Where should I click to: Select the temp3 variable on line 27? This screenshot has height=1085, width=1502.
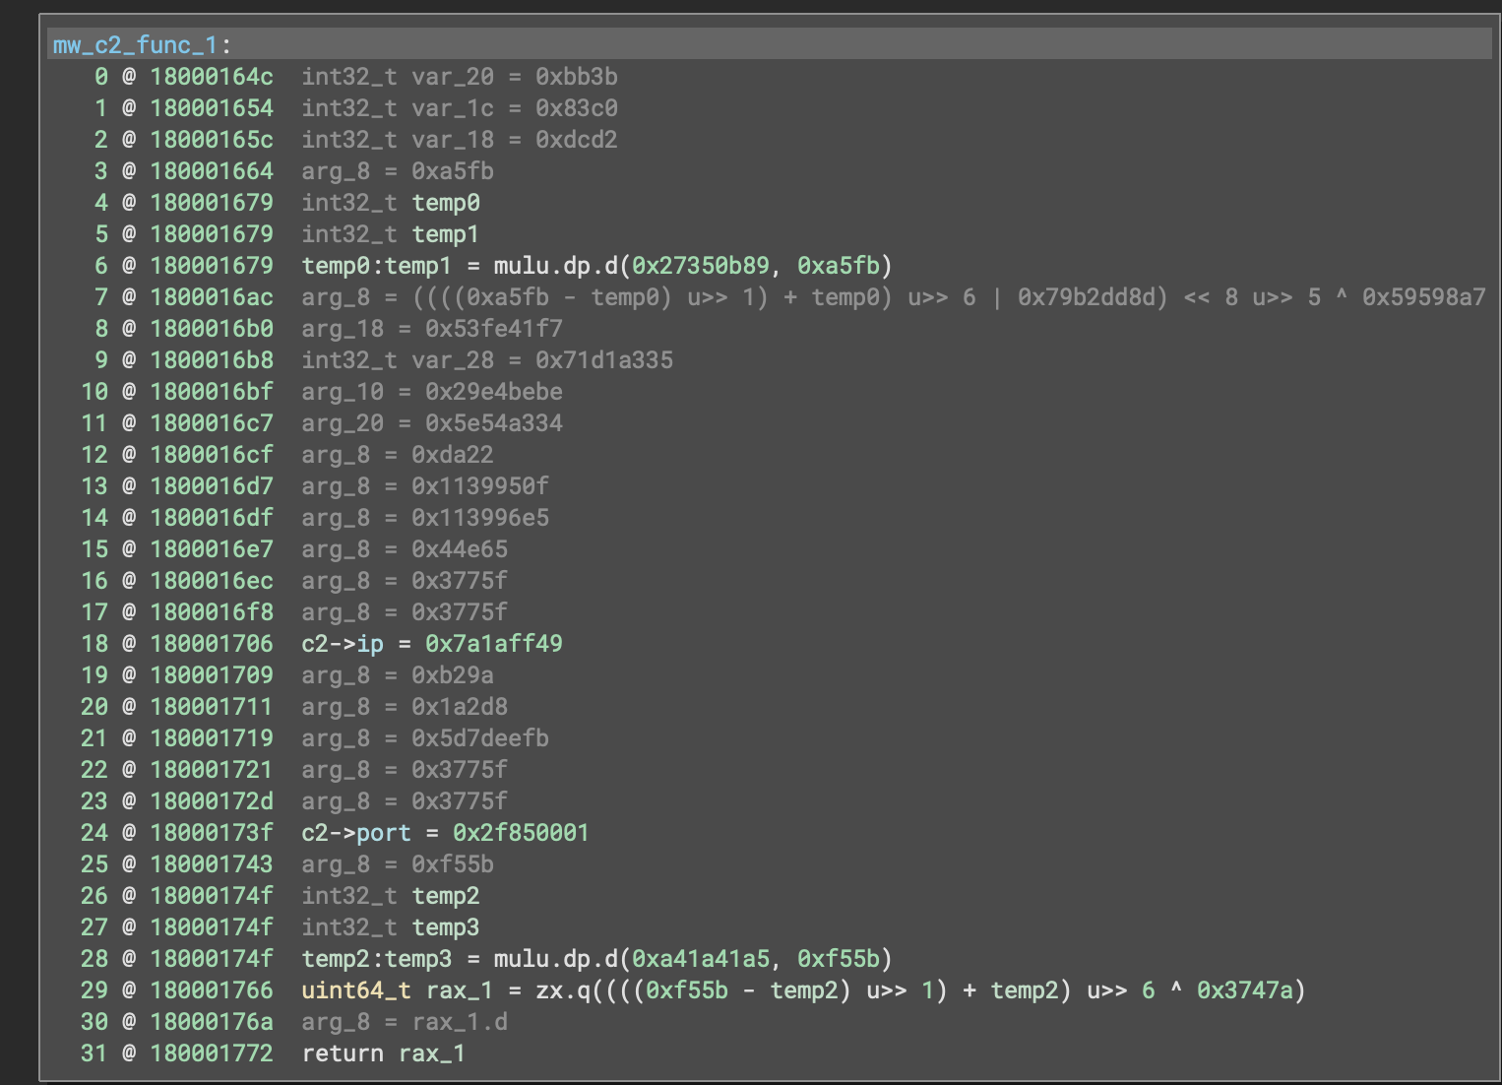point(447,926)
